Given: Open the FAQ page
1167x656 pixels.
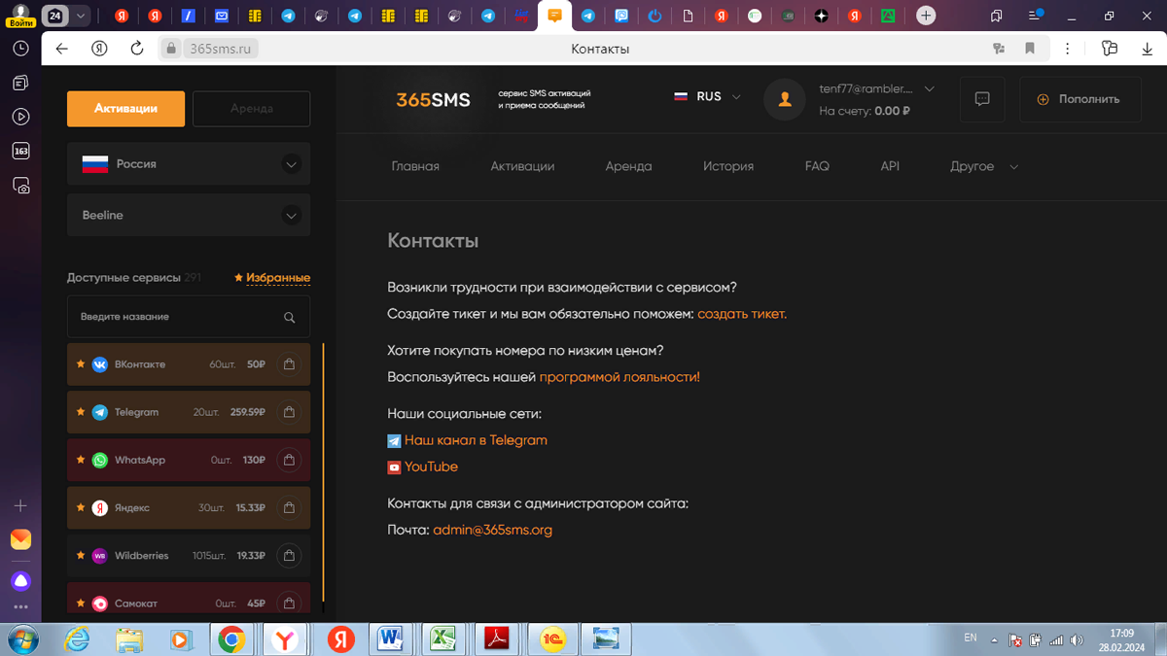Looking at the screenshot, I should (817, 166).
